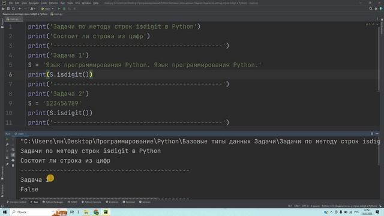384x216 pixels.
Task: Open the VCS menu
Action: (77, 3)
